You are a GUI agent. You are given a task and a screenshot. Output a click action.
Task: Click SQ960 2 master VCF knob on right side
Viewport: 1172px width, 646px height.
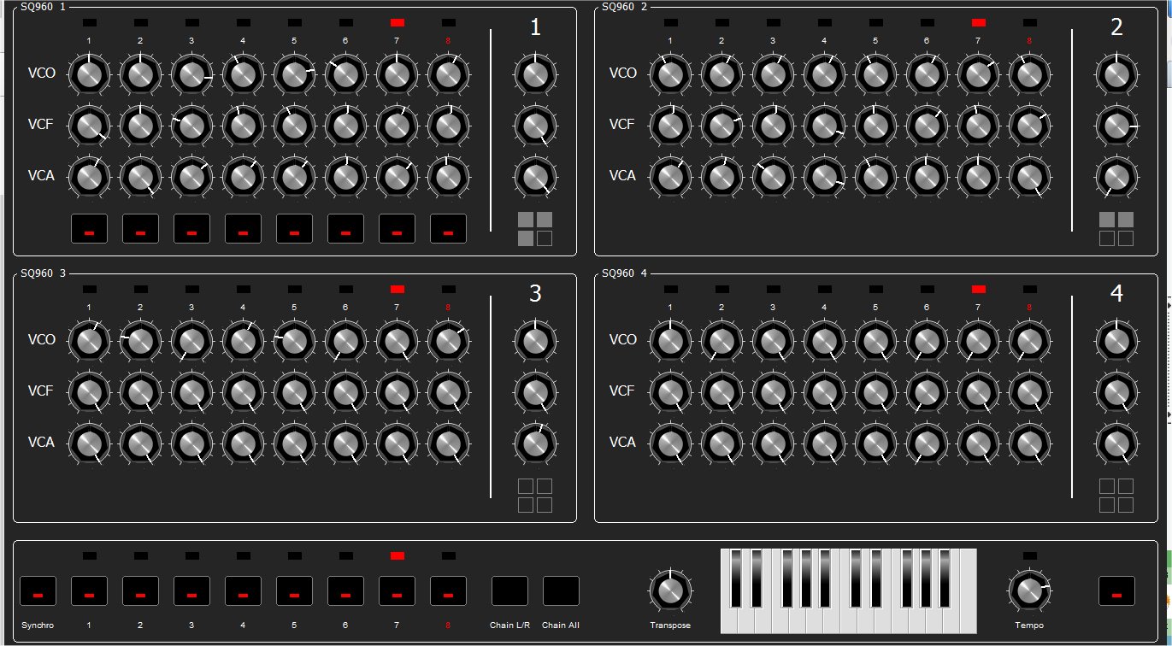[1116, 126]
